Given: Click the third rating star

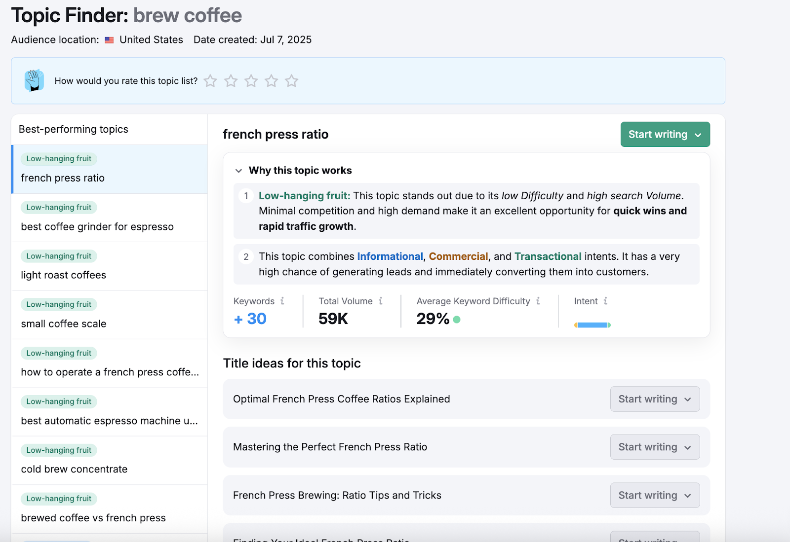Looking at the screenshot, I should [x=251, y=81].
